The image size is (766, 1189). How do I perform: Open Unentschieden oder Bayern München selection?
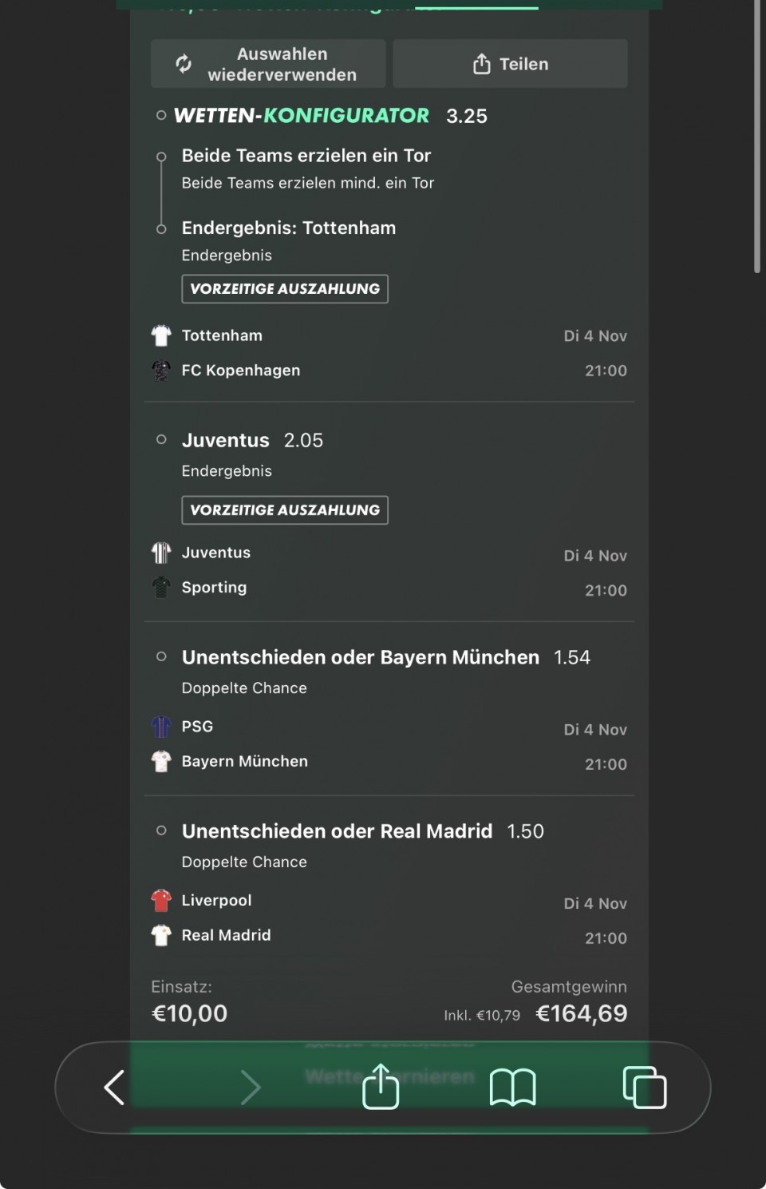click(x=361, y=657)
